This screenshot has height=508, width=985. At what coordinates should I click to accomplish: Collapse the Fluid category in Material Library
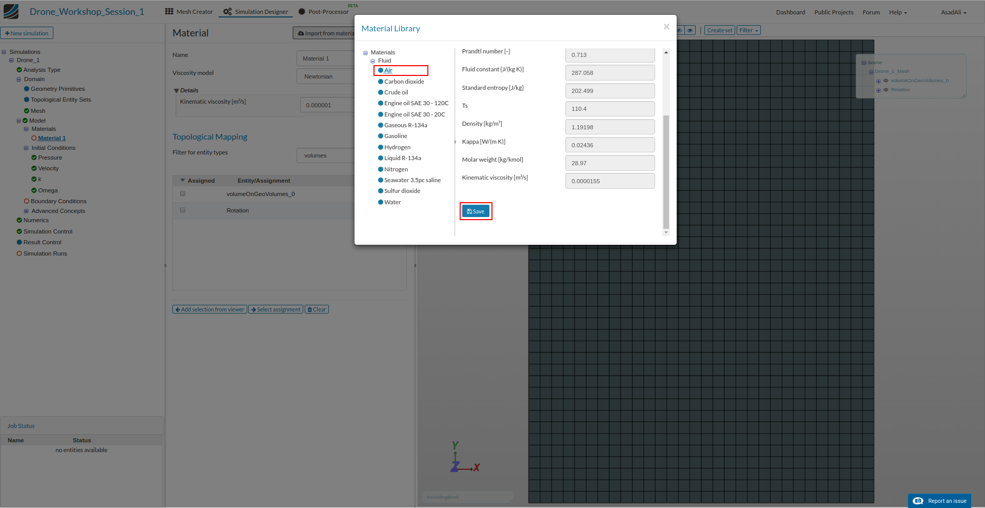(373, 61)
